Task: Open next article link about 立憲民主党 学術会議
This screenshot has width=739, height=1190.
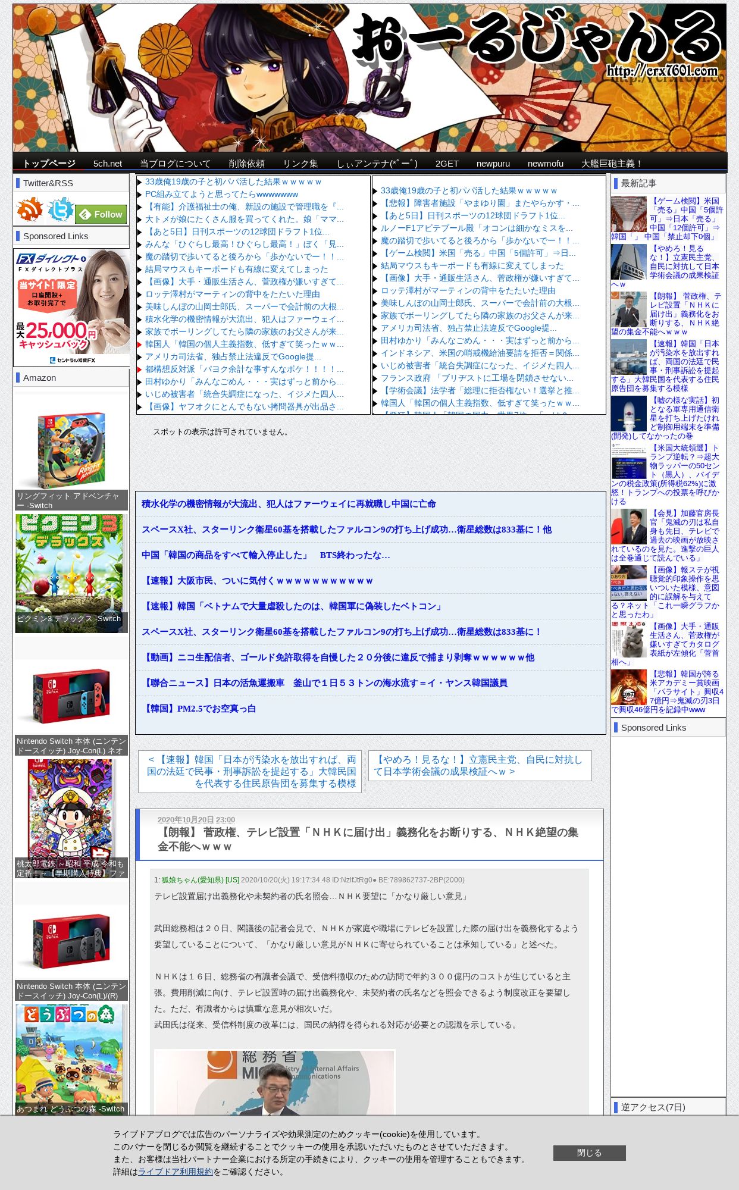Action: [x=480, y=765]
